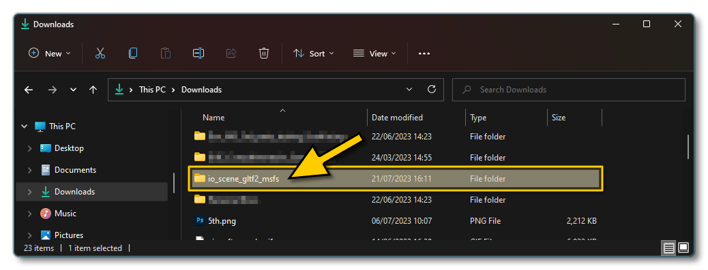
Task: Click the 1 item selected status text
Action: tap(95, 248)
